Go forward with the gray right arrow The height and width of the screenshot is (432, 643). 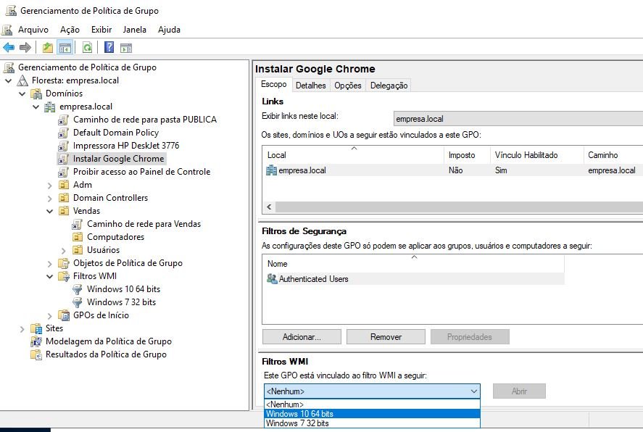pyautogui.click(x=25, y=48)
